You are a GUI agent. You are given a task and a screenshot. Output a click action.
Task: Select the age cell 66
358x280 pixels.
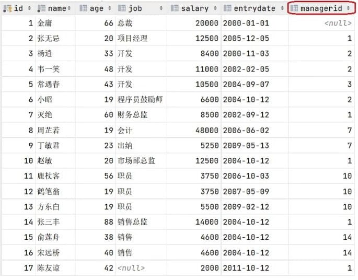[109, 23]
